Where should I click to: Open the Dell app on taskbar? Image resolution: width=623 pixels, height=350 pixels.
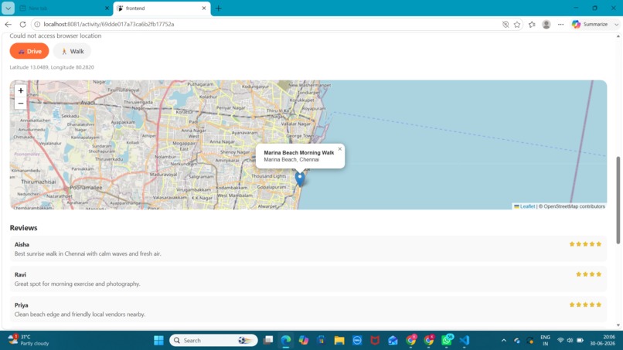point(357,341)
